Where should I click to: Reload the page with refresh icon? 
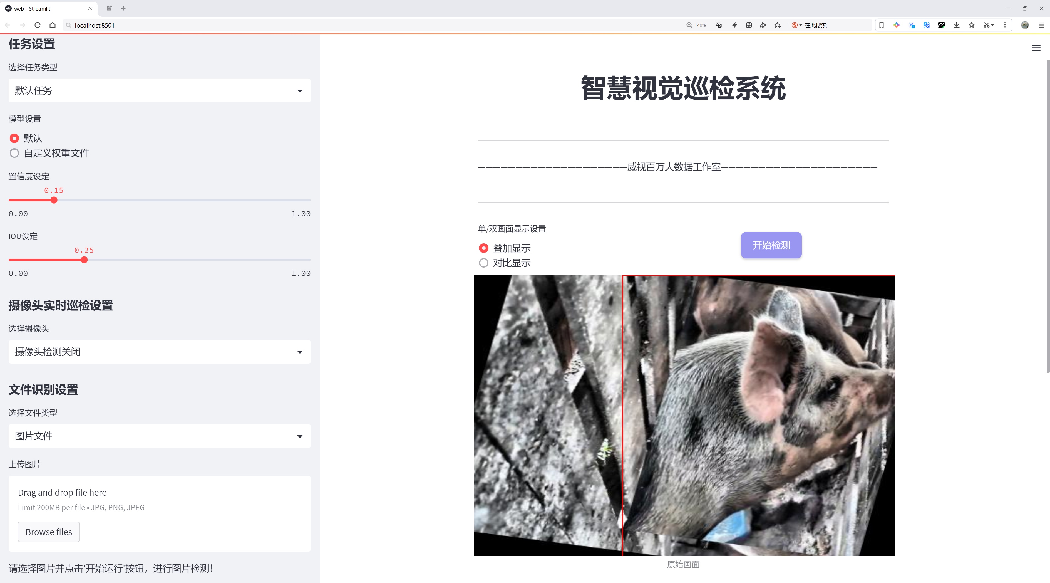[38, 25]
